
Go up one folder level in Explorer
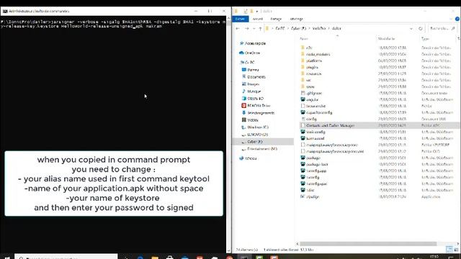260,29
